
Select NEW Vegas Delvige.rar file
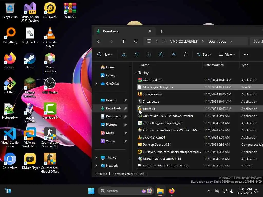tap(200, 87)
